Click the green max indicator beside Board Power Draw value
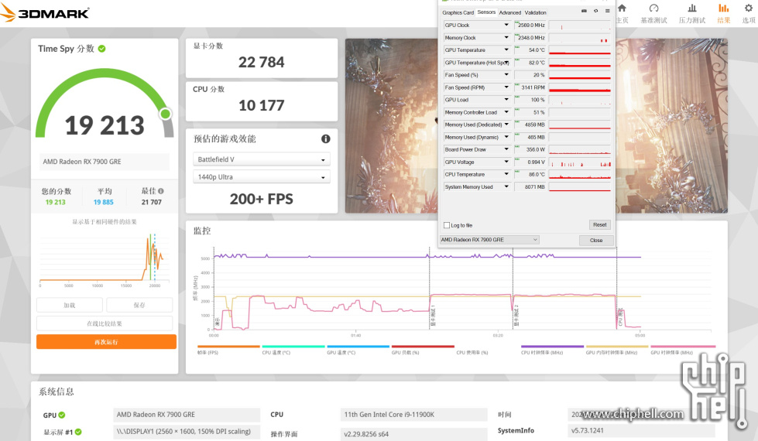 (x=516, y=147)
